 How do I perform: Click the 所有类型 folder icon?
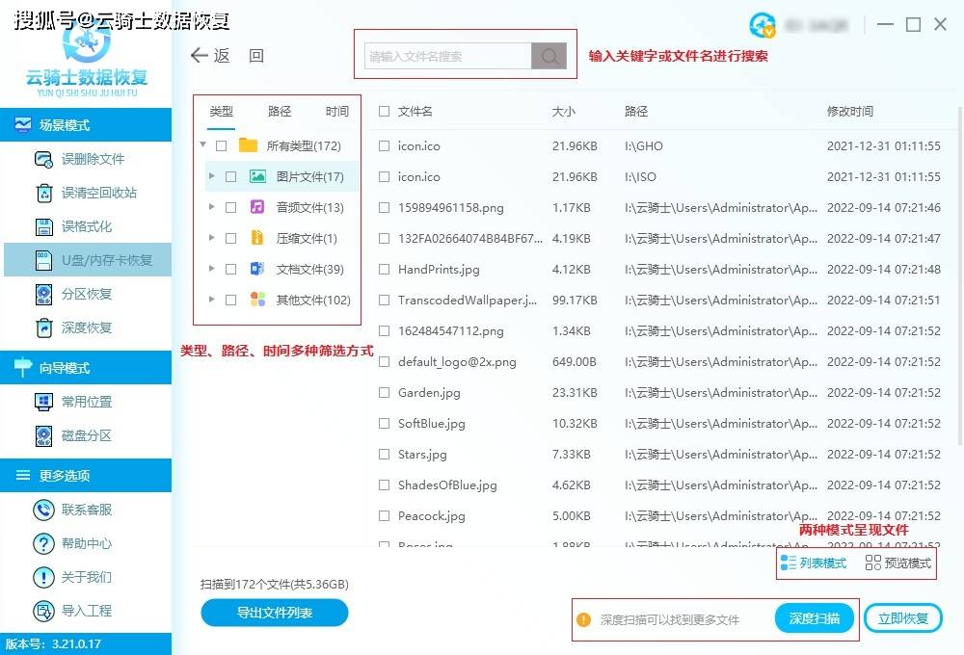point(248,145)
